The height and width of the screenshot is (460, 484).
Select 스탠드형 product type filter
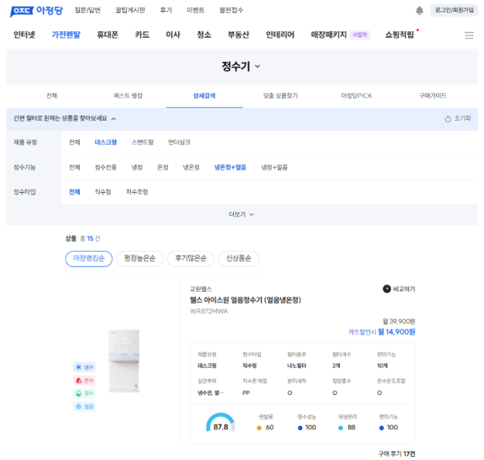coord(142,142)
